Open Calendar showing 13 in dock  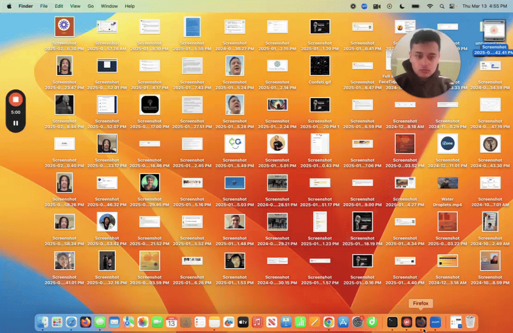pos(171,322)
